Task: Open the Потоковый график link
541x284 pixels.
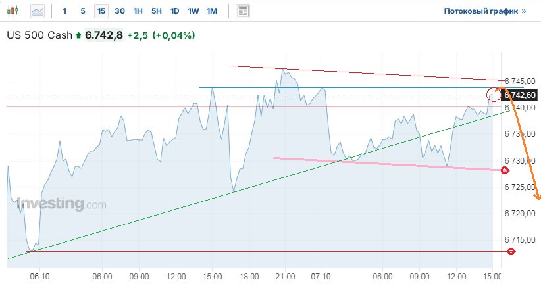Action: 481,11
